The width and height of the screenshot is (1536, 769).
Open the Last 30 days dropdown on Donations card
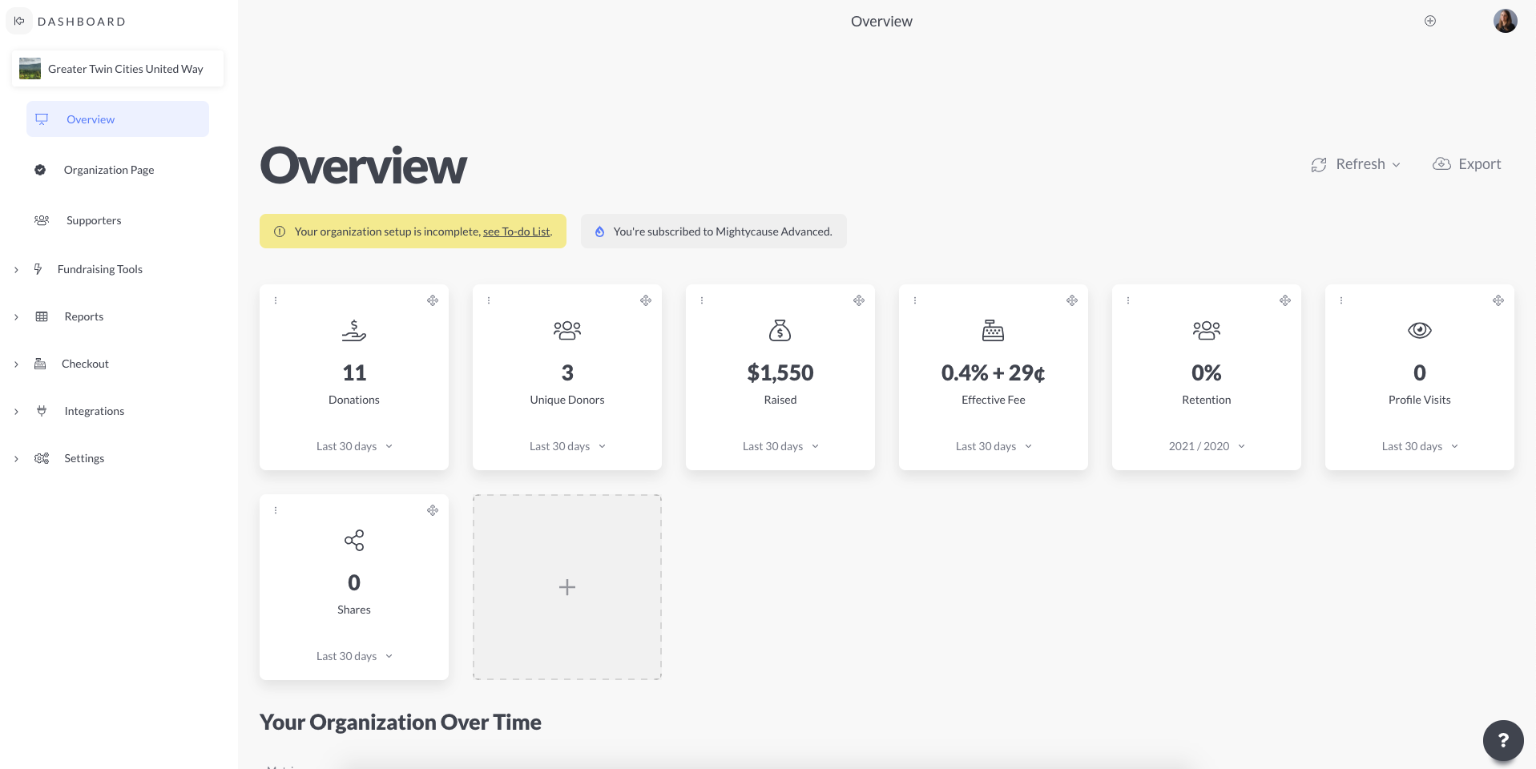[x=353, y=445]
